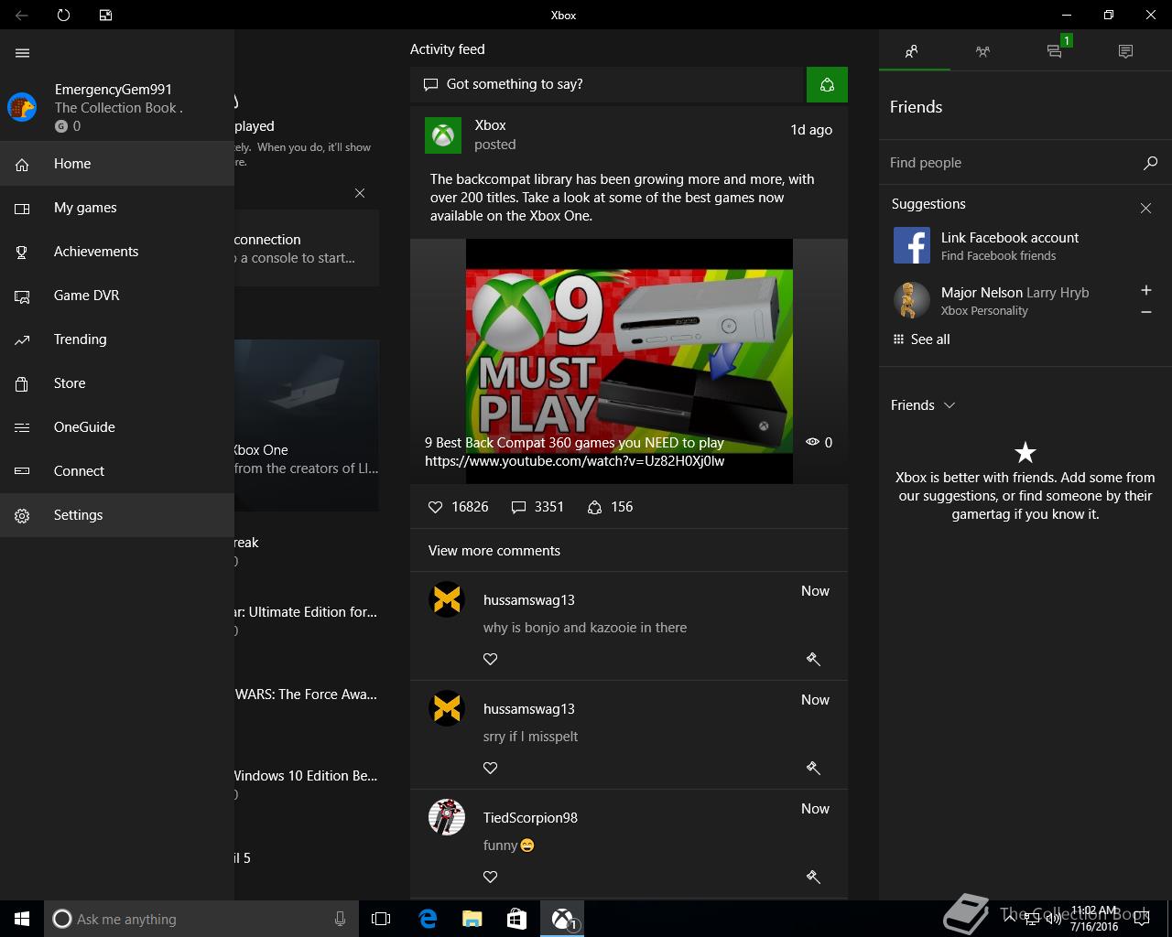Viewport: 1172px width, 937px height.
Task: Open EmergencyGem991 profile avatar
Action: (x=22, y=107)
